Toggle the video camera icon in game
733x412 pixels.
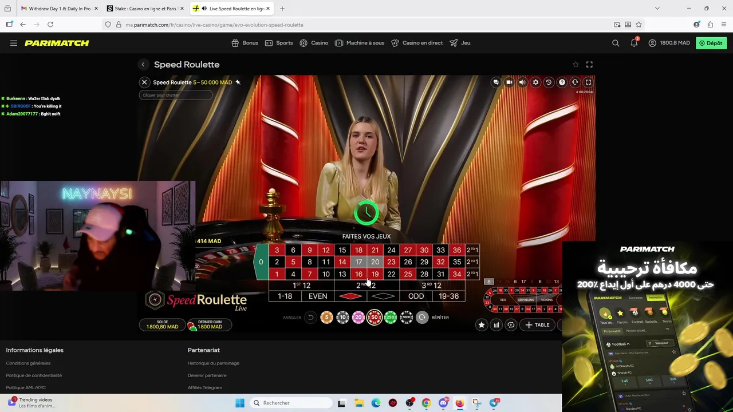point(509,82)
